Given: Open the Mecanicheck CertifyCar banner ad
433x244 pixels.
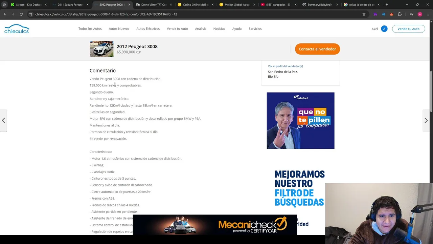Looking at the screenshot, I should 215,225.
